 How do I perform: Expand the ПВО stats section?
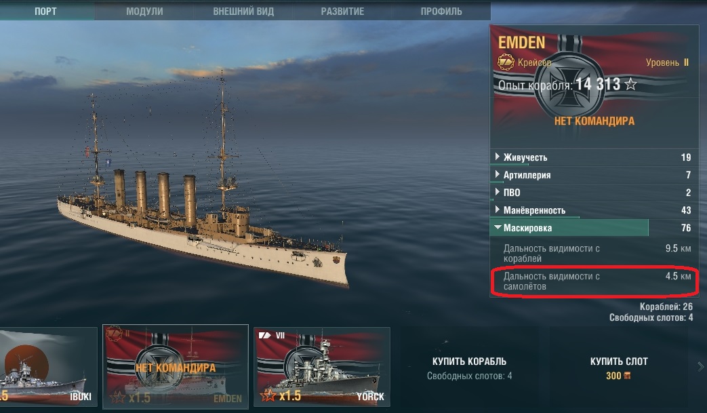594,193
